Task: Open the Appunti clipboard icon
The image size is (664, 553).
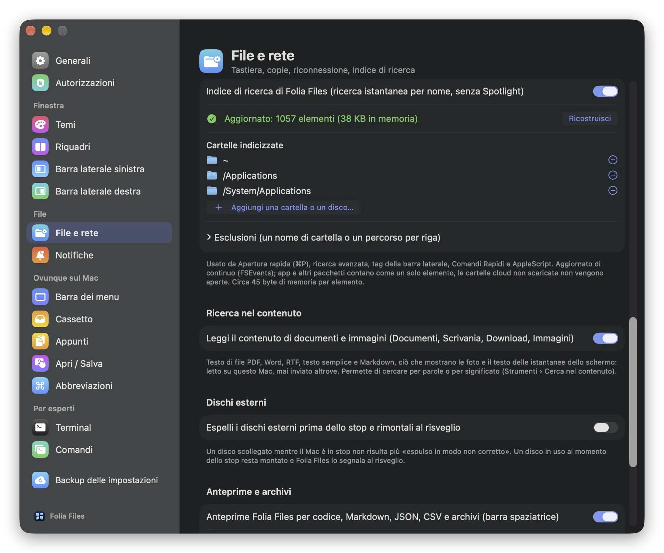Action: tap(40, 341)
